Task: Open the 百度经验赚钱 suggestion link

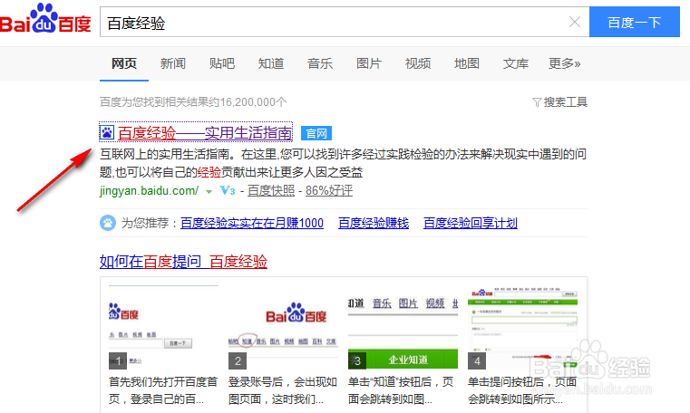Action: (374, 223)
